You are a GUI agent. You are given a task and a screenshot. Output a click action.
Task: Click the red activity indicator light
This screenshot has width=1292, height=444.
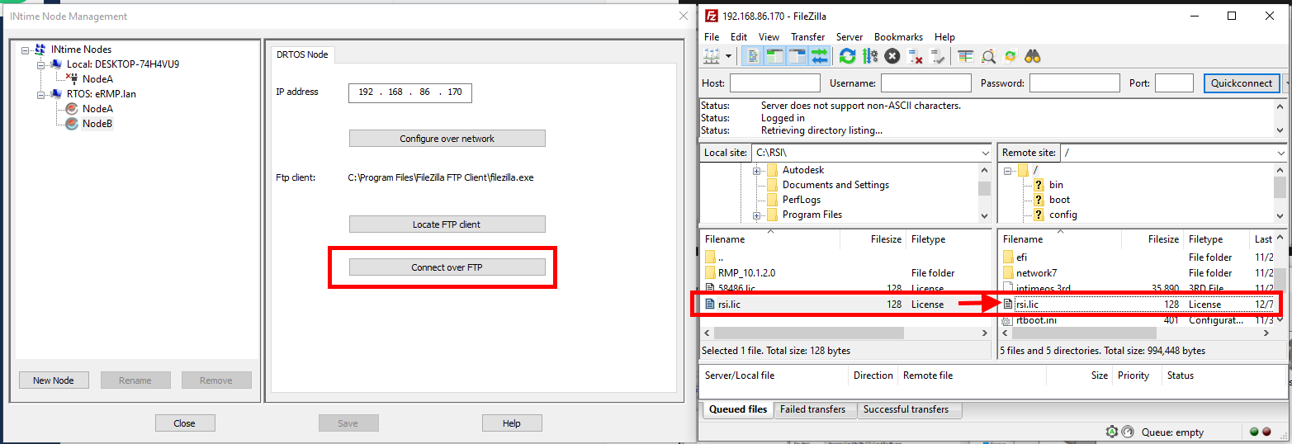(x=1266, y=432)
